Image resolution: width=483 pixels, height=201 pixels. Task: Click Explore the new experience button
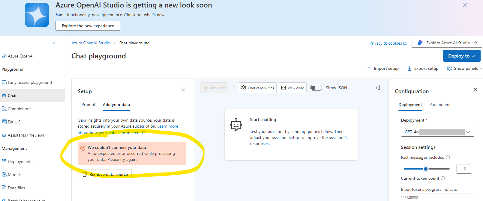click(88, 26)
